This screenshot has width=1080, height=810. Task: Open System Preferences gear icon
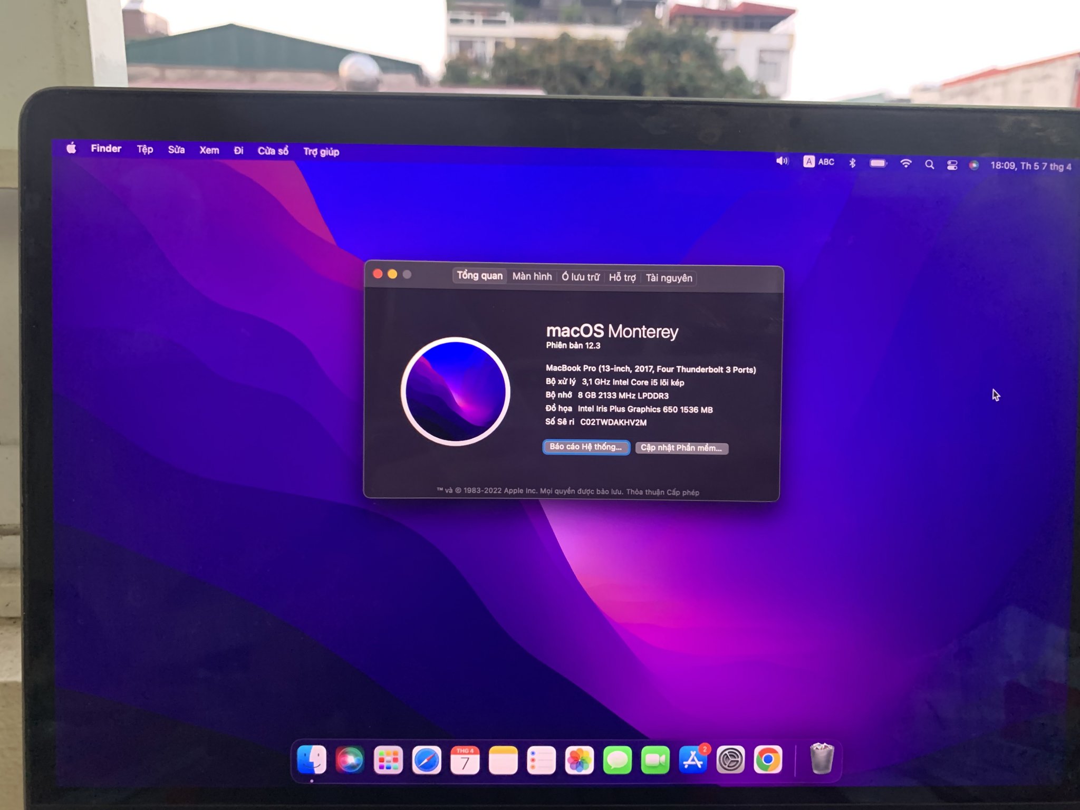[730, 760]
